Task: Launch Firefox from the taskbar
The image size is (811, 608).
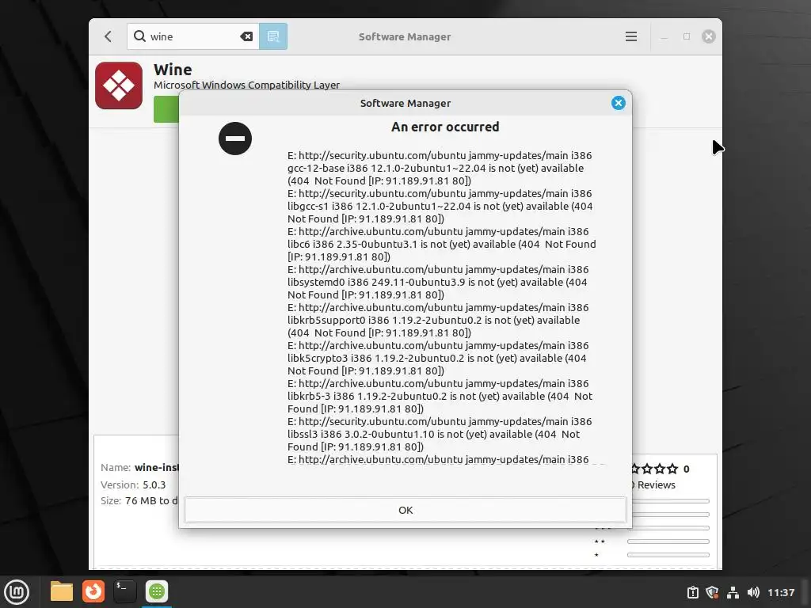Action: (93, 591)
